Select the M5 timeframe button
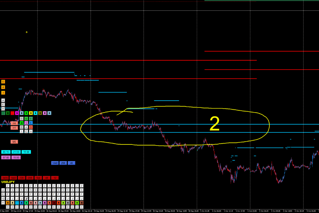 click(14, 142)
